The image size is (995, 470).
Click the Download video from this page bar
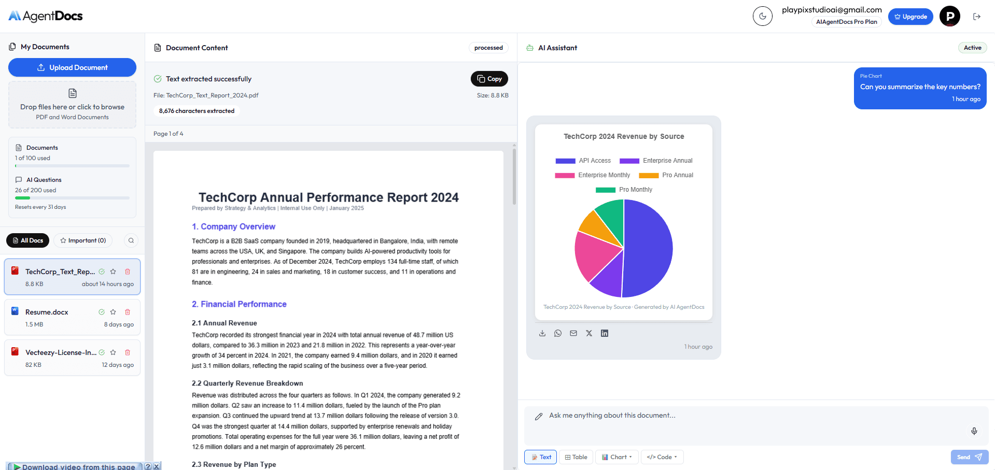point(74,466)
